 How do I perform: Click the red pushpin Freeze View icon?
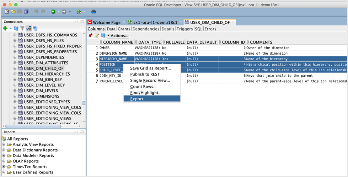90,35
